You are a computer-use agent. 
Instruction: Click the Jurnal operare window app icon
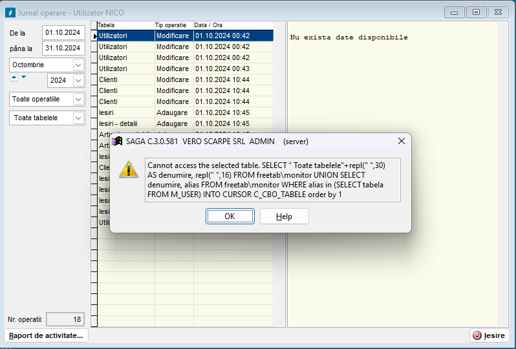[10, 13]
